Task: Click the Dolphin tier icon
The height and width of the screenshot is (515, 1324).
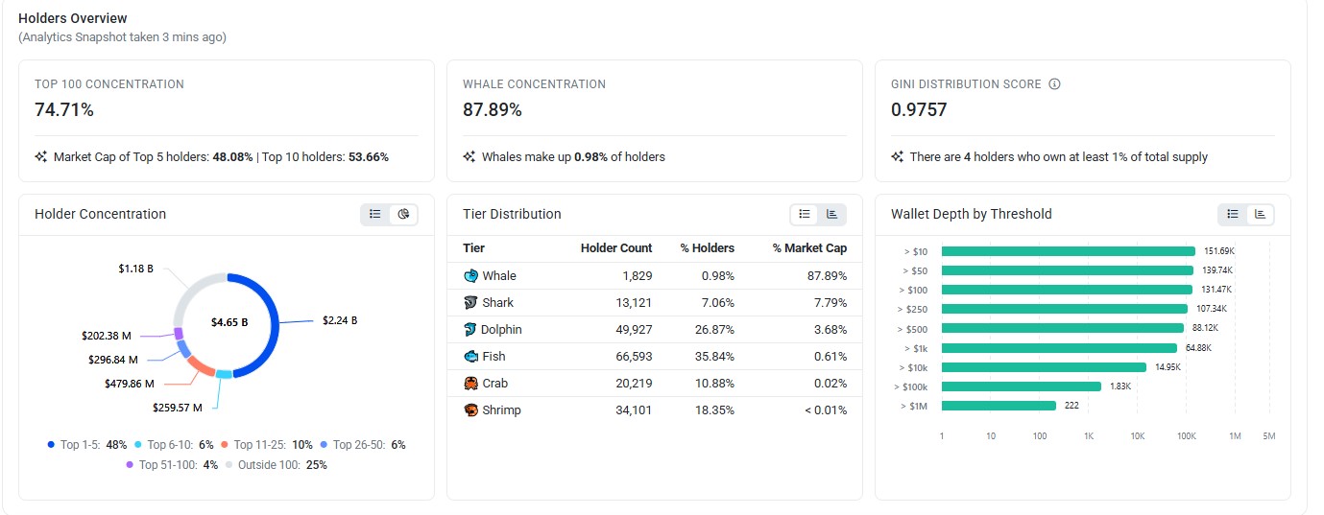Action: (x=470, y=330)
